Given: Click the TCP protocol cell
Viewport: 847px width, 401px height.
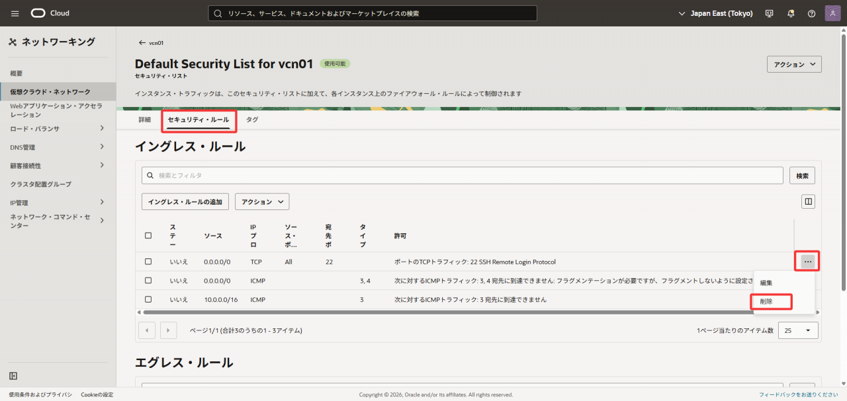Looking at the screenshot, I should pos(256,262).
